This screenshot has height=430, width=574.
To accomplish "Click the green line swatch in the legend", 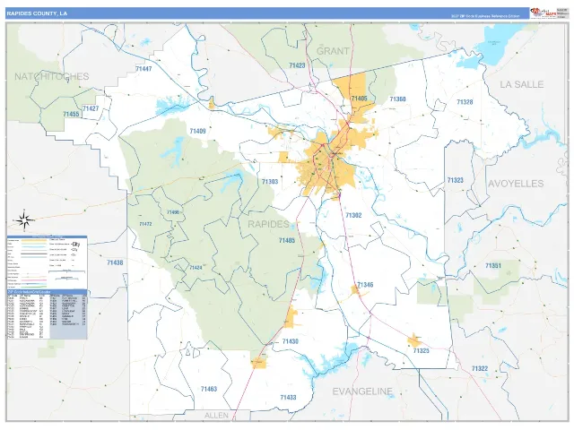I will [x=34, y=287].
